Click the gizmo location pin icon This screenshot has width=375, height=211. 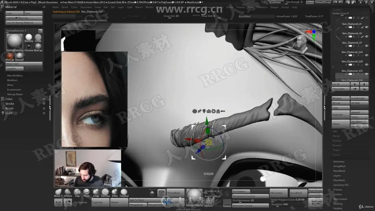[x=204, y=111]
